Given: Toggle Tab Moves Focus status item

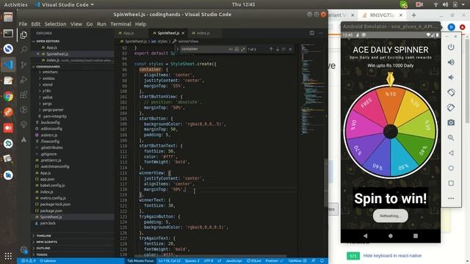Looking at the screenshot, I should 140,261.
